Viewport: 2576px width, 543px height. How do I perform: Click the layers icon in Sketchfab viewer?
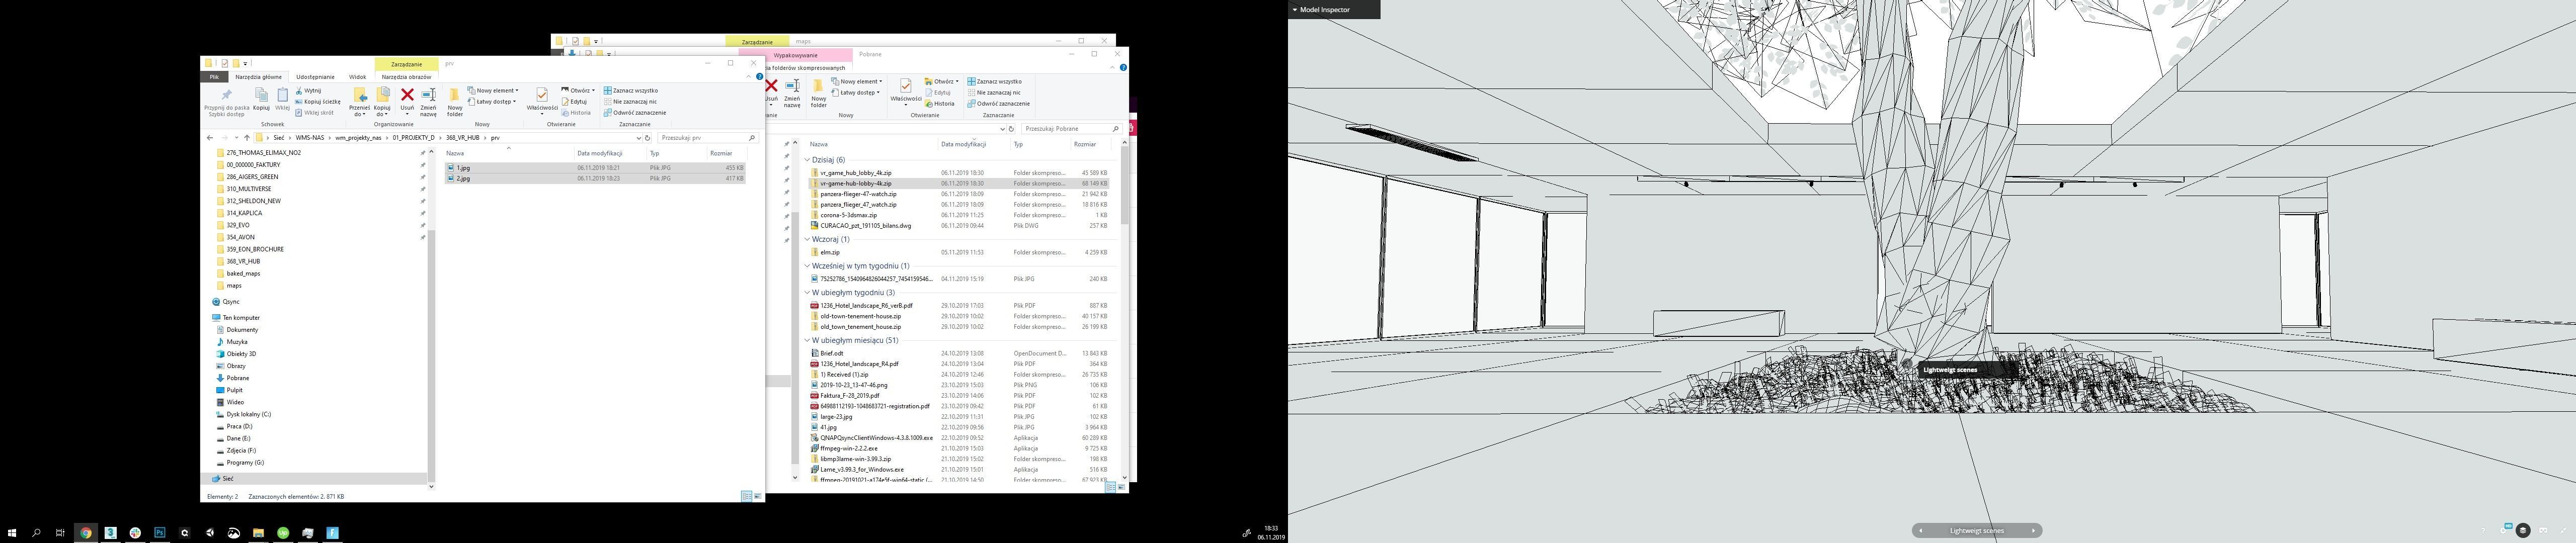[x=2523, y=530]
